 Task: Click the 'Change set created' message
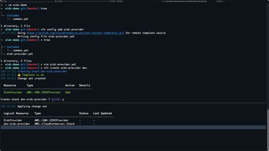point(32,78)
